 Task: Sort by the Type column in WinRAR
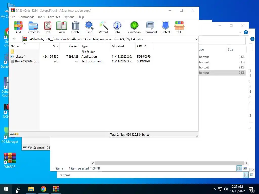pyautogui.click(x=95, y=46)
